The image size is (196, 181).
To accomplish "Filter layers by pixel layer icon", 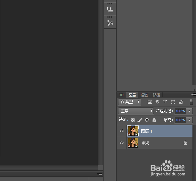I will coord(150,102).
